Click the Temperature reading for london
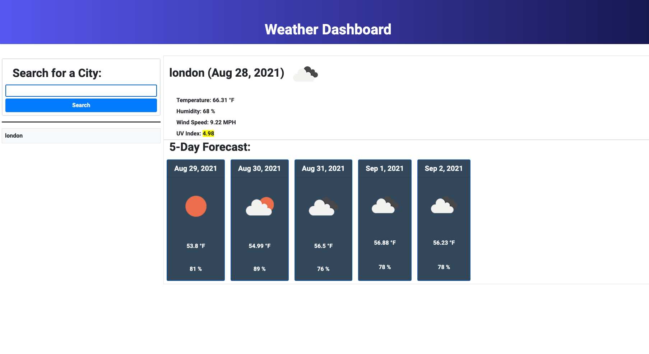The image size is (649, 354). click(205, 100)
